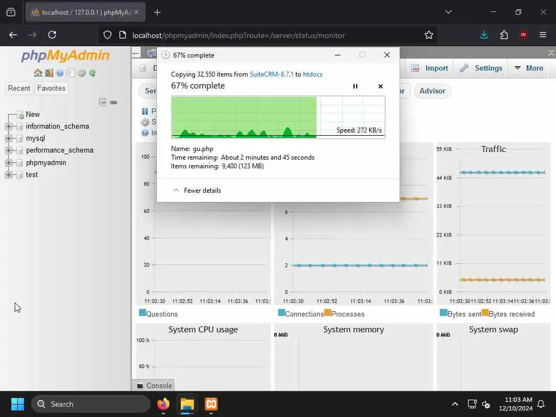Show hidden system tray icons chevron
The width and height of the screenshot is (556, 417).
pyautogui.click(x=455, y=404)
